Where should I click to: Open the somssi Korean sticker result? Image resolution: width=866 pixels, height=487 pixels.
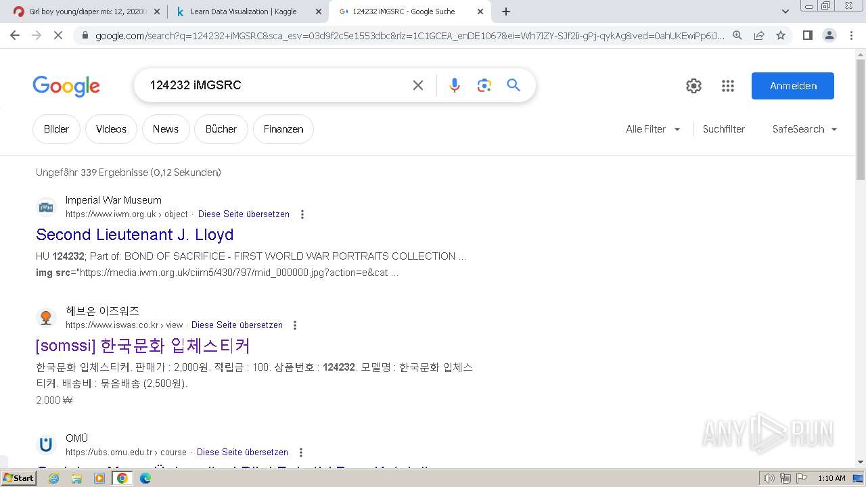(x=143, y=346)
